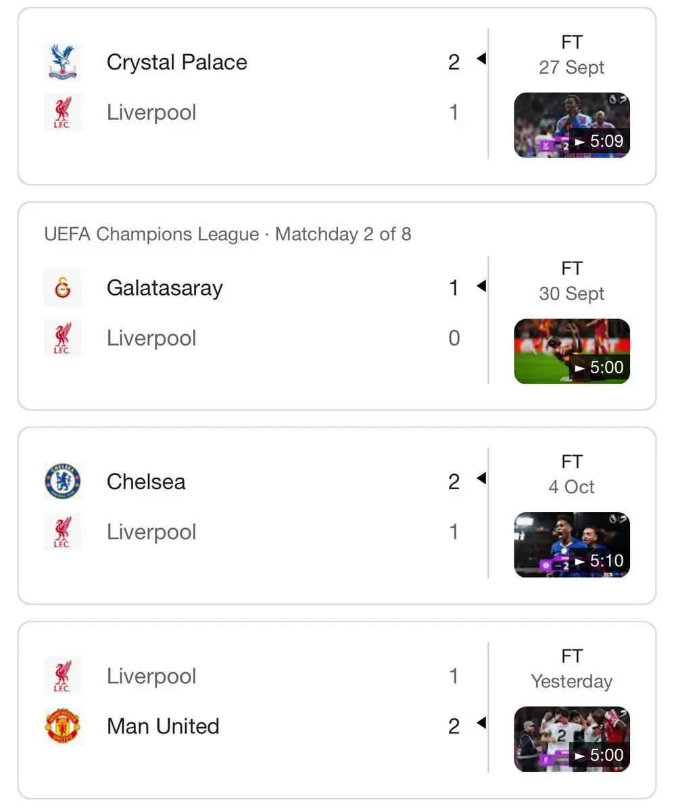Select the Galatasaray team name
The height and width of the screenshot is (811, 674).
click(165, 287)
